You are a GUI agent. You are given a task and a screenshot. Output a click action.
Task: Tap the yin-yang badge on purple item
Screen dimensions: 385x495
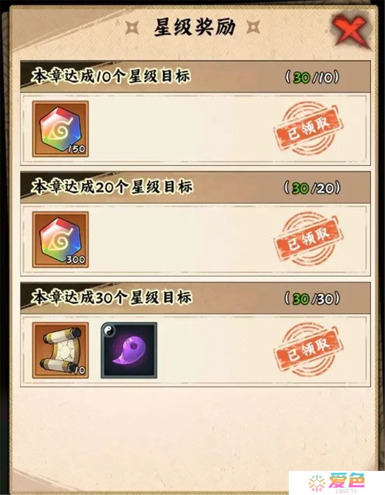pos(109,330)
